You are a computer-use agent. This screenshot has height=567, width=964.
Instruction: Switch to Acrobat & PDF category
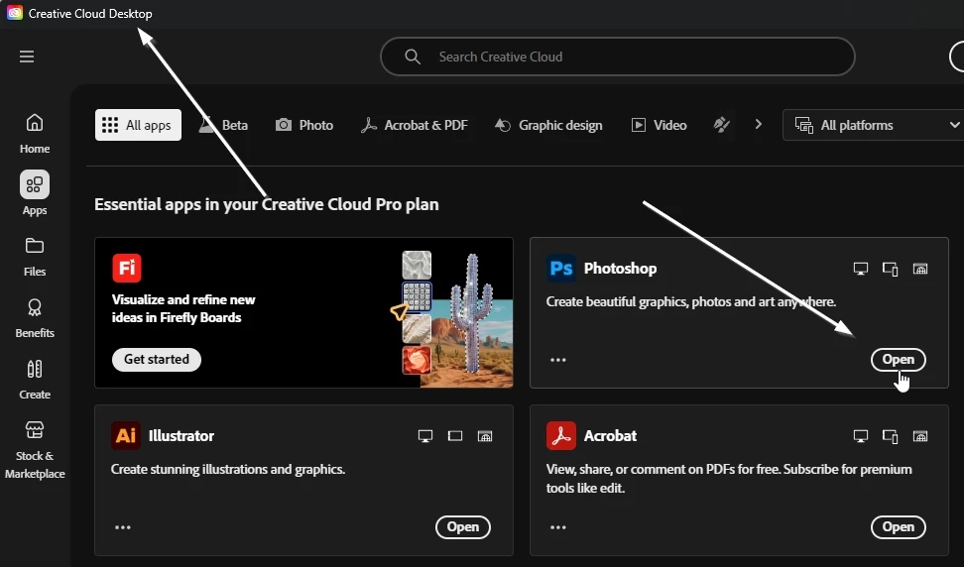point(414,125)
